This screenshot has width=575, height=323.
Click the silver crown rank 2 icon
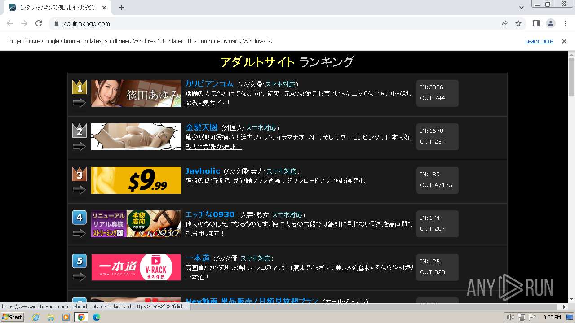click(80, 131)
